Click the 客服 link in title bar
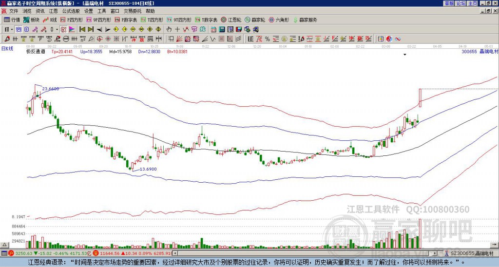 [449, 3]
